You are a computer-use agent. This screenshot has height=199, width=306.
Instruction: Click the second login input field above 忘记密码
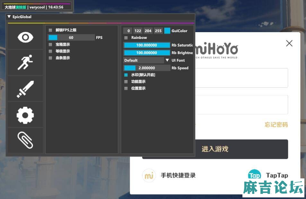241,104
